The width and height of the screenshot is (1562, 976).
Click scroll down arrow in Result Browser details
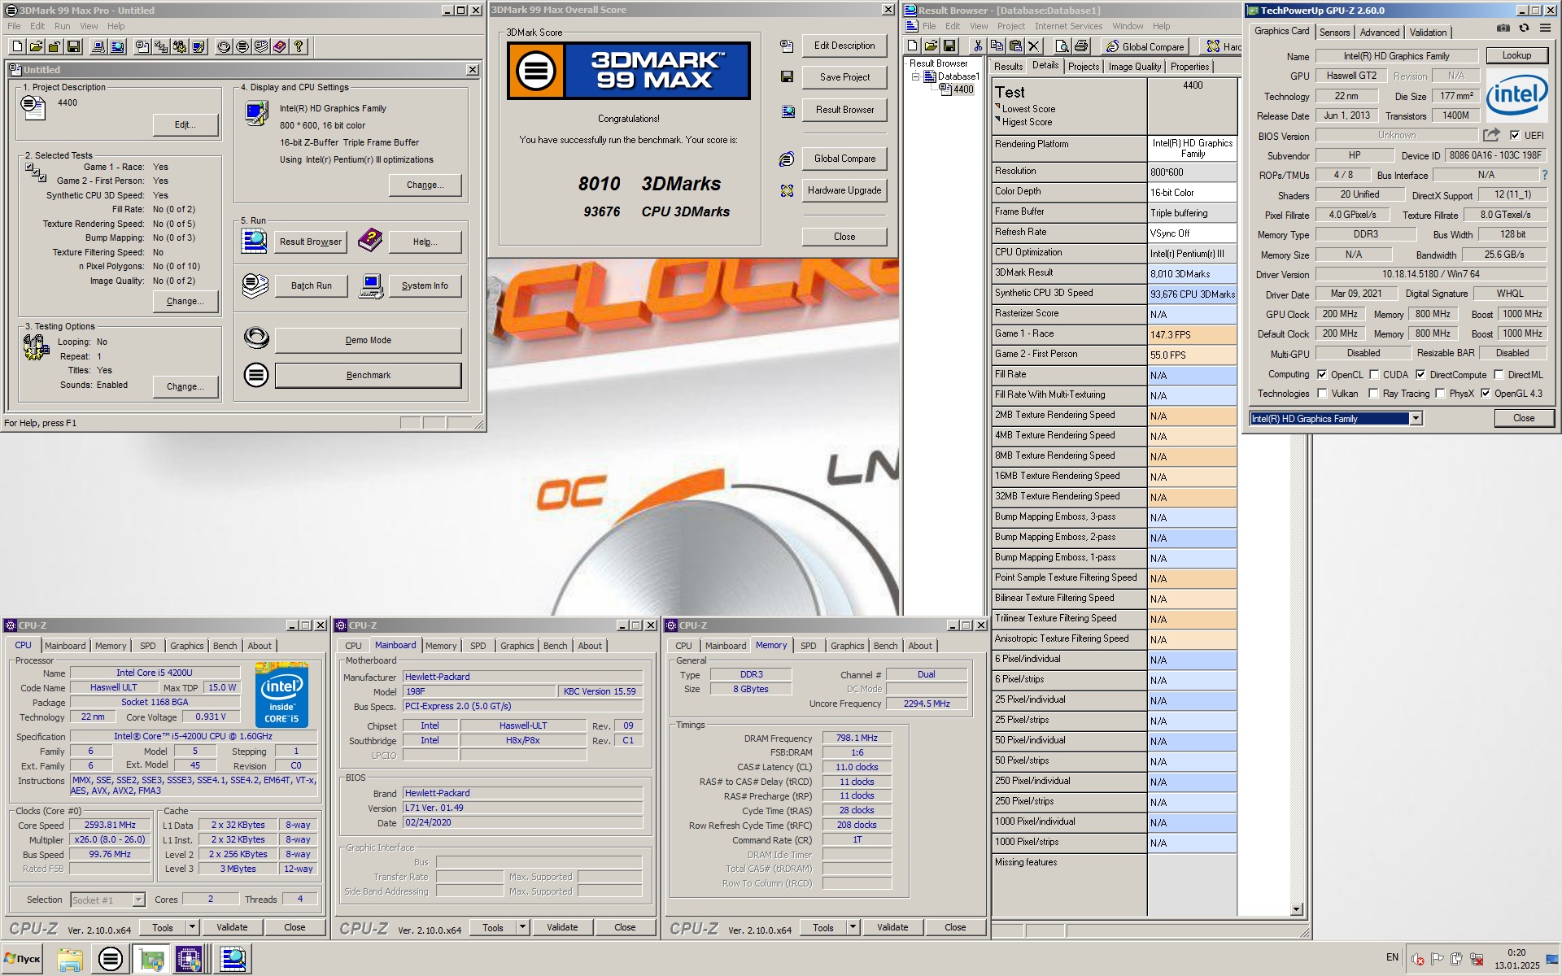tap(1296, 909)
